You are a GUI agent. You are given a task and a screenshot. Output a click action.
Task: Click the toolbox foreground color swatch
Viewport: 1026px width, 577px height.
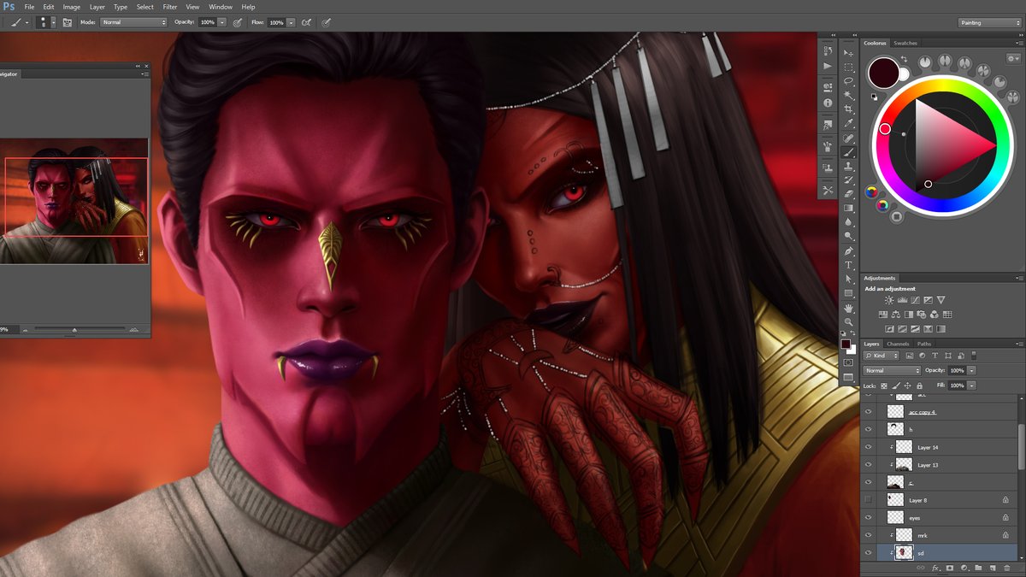[x=846, y=344]
